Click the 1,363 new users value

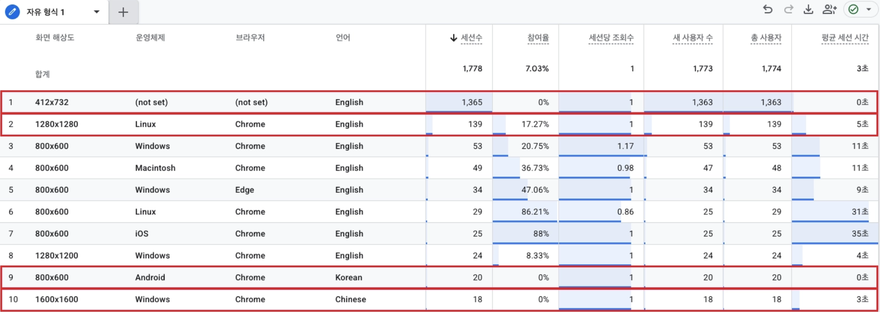(x=702, y=102)
